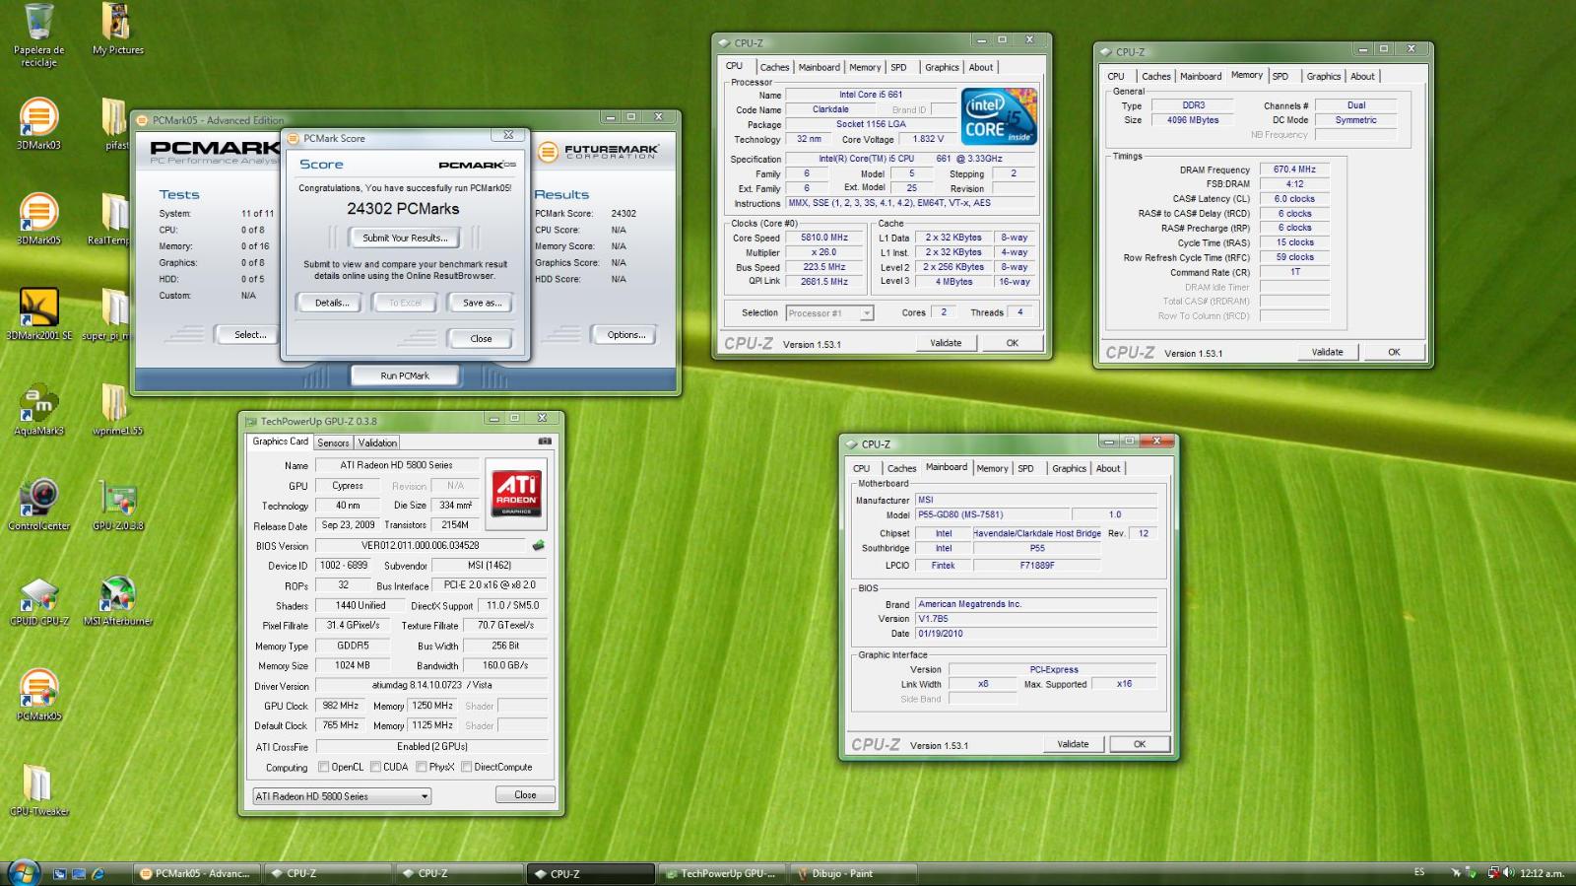Screen dimensions: 1576x886
Task: Launch the MSI Afterburner desktop shortcut
Action: pyautogui.click(x=117, y=601)
